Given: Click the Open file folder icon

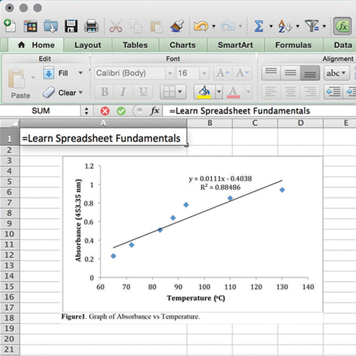Looking at the screenshot, I should click(51, 26).
